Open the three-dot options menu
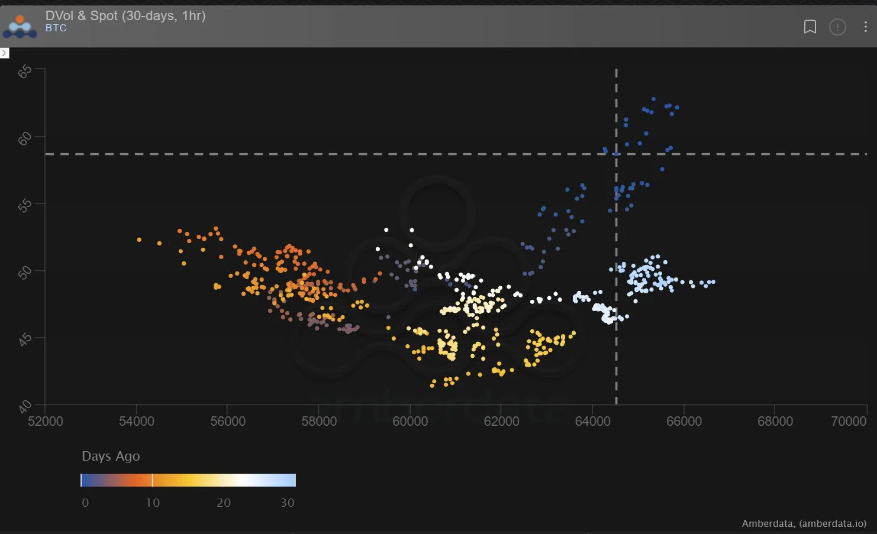This screenshot has width=877, height=534. pos(865,27)
